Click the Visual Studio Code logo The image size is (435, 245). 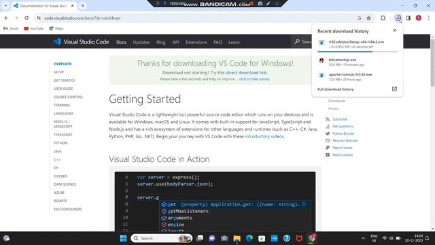tap(81, 42)
